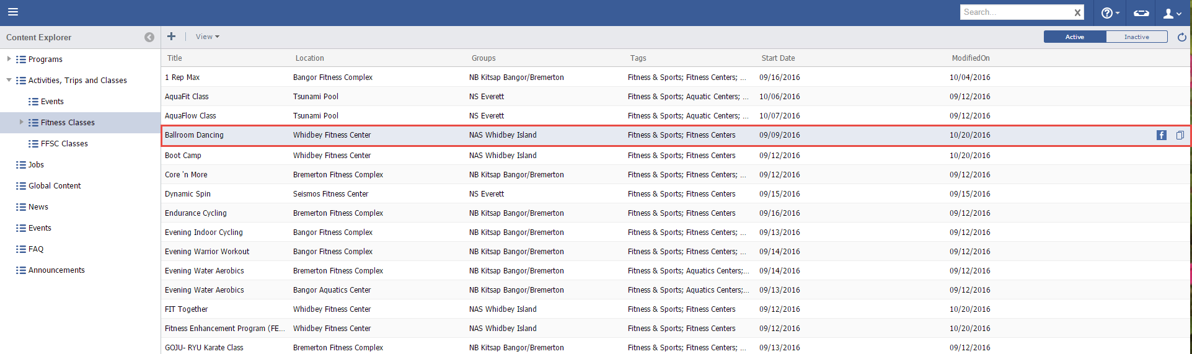Collapse Activities, Trips and Classes node
1192x354 pixels.
tap(9, 80)
